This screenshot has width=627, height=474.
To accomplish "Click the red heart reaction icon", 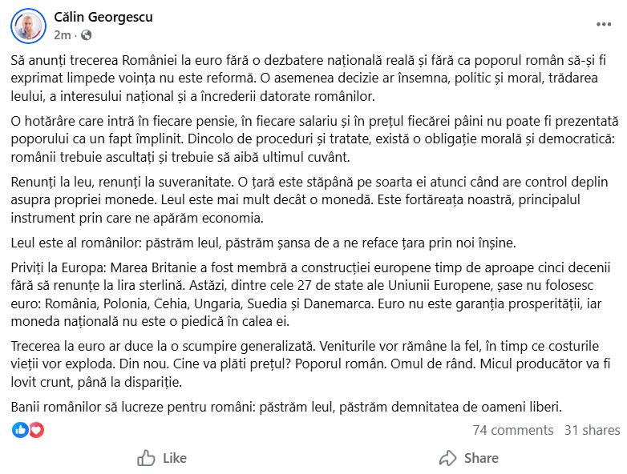I will [36, 430].
